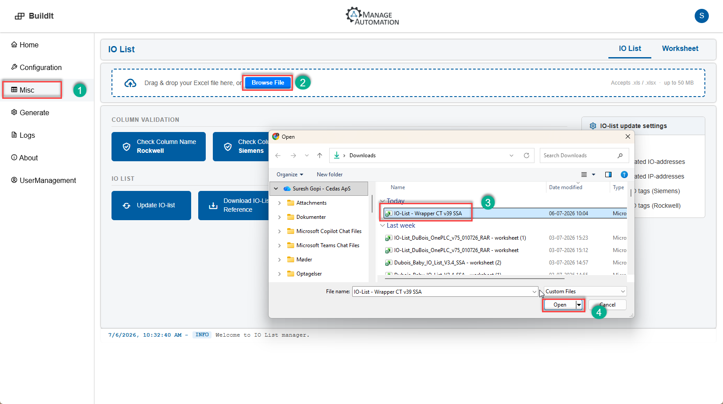Click the user avatar S icon
Screen dimensions: 723x404
pyautogui.click(x=701, y=16)
